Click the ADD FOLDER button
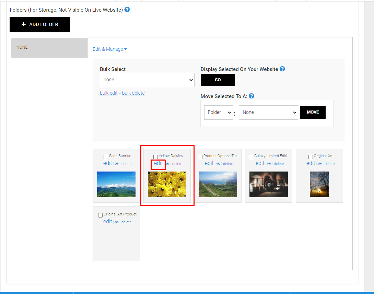374x294 pixels. [39, 24]
